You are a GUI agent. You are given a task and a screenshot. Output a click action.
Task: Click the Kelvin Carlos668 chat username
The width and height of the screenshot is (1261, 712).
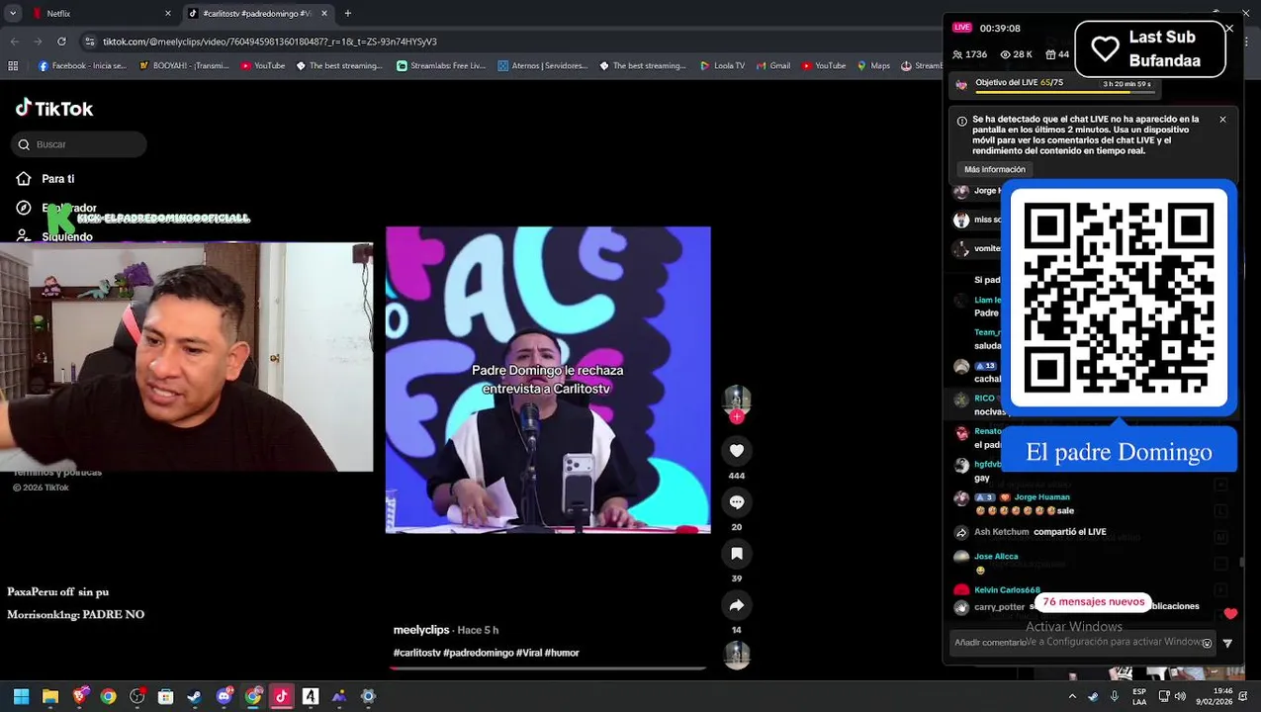(1007, 590)
